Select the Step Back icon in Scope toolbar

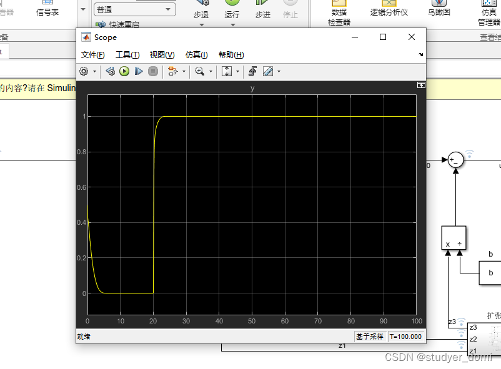click(109, 71)
